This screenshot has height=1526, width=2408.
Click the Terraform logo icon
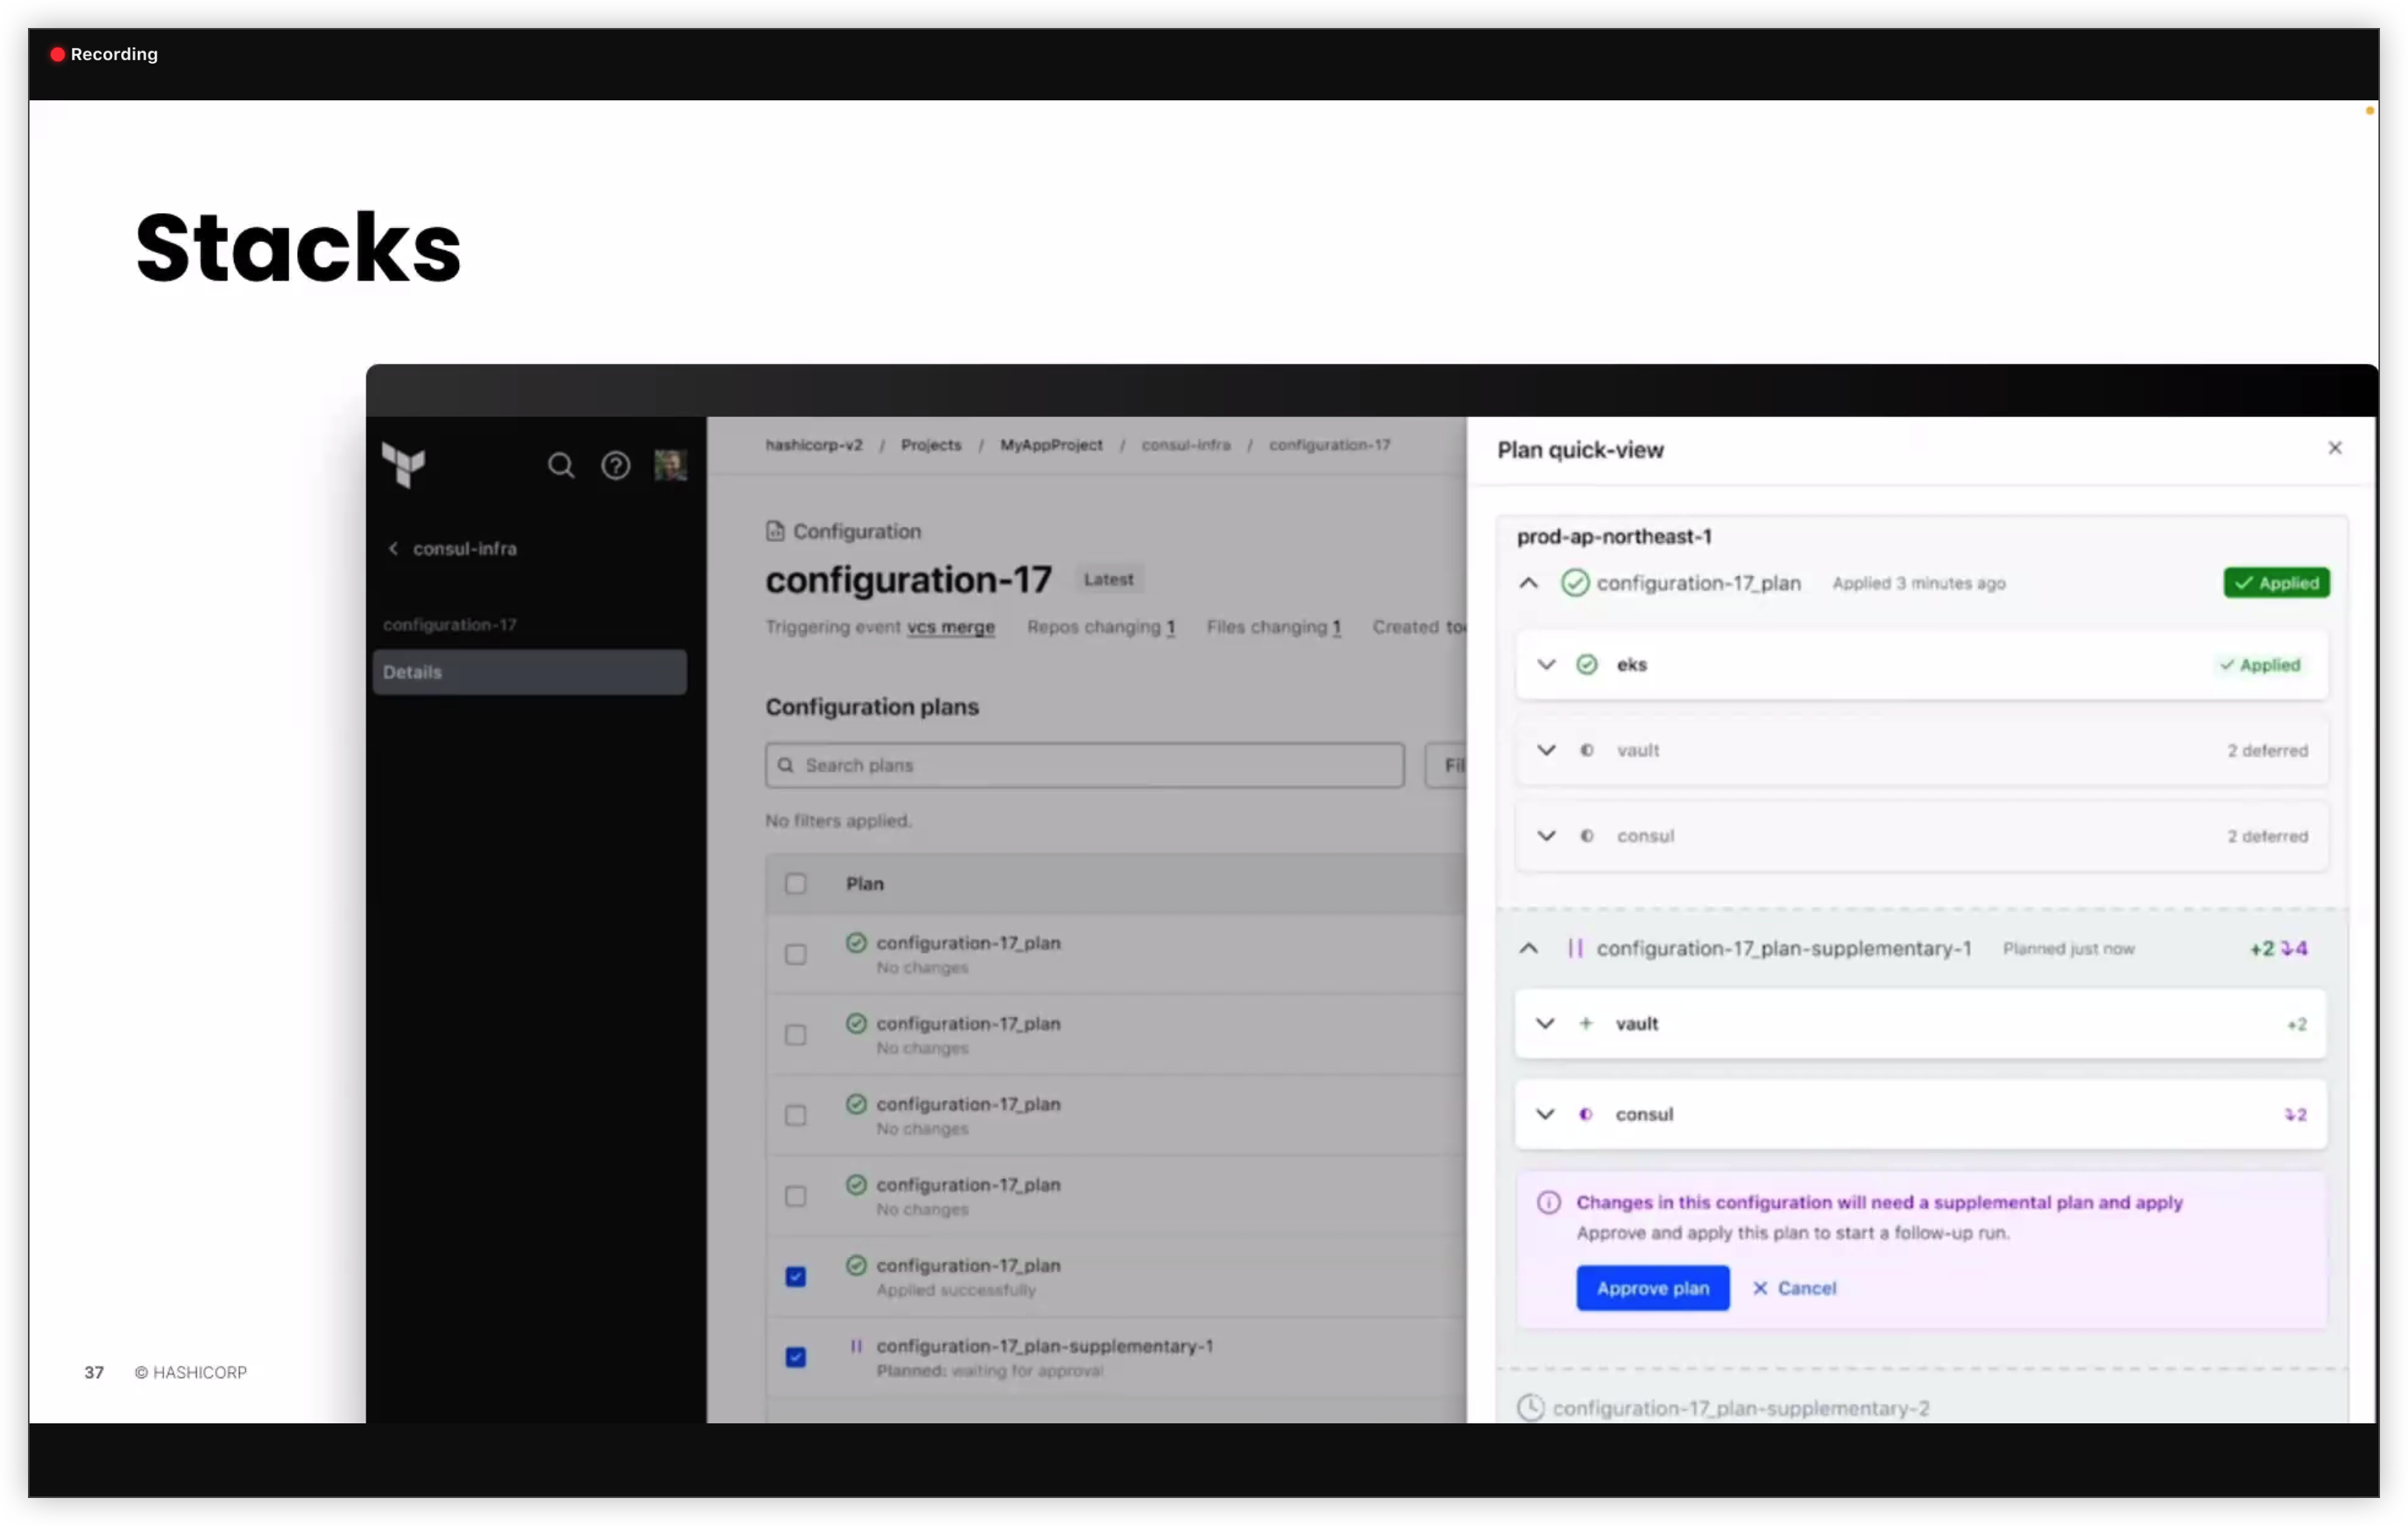(404, 465)
